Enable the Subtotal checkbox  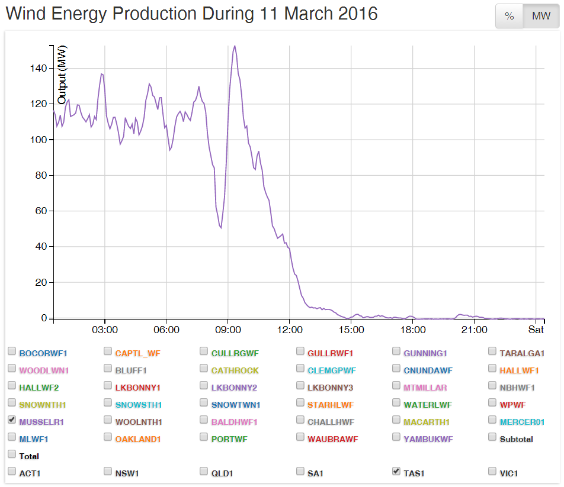[x=492, y=437]
